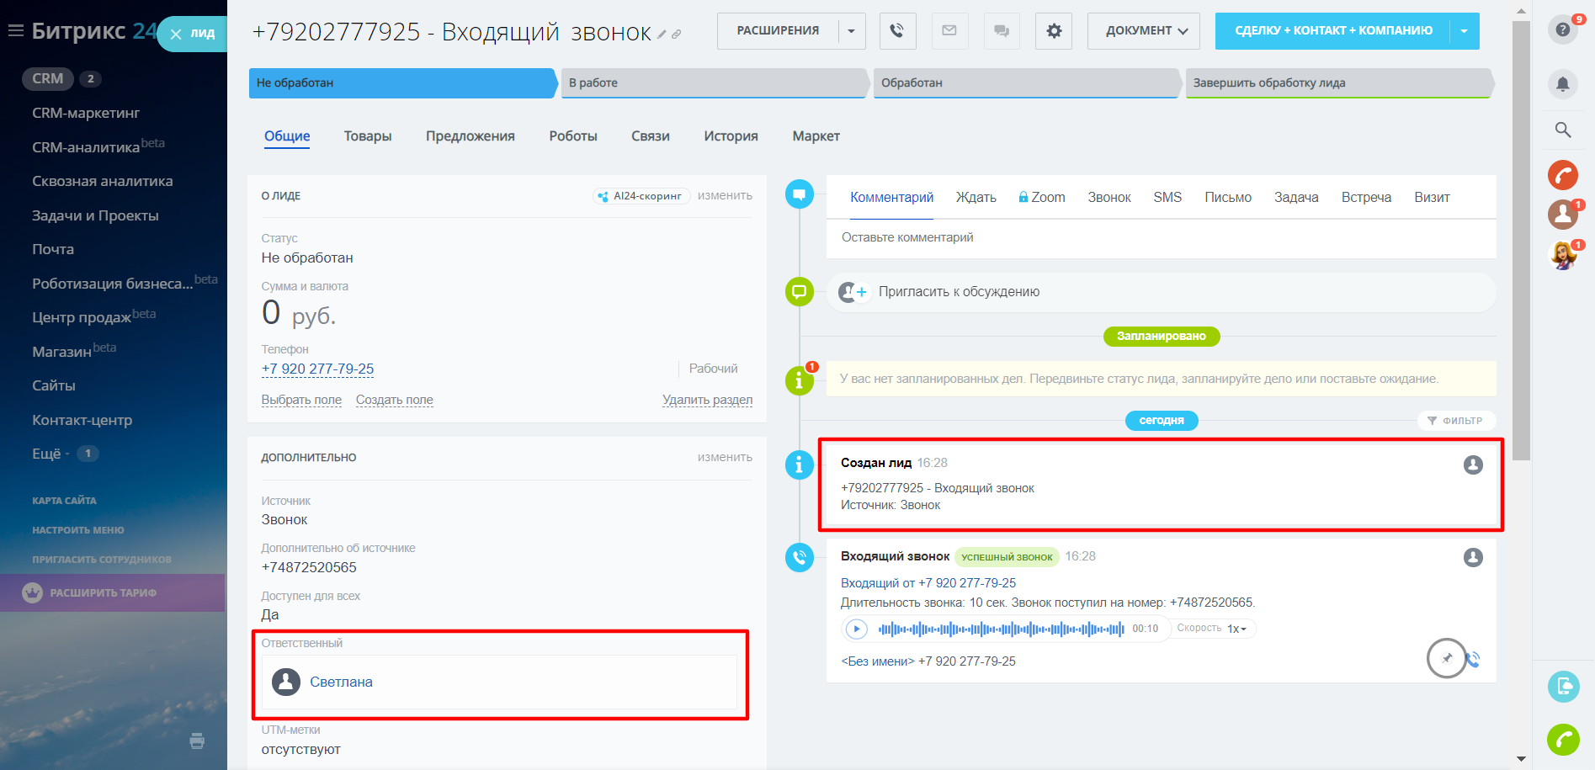Seek within the call audio waveform
The height and width of the screenshot is (770, 1595).
point(1001,629)
